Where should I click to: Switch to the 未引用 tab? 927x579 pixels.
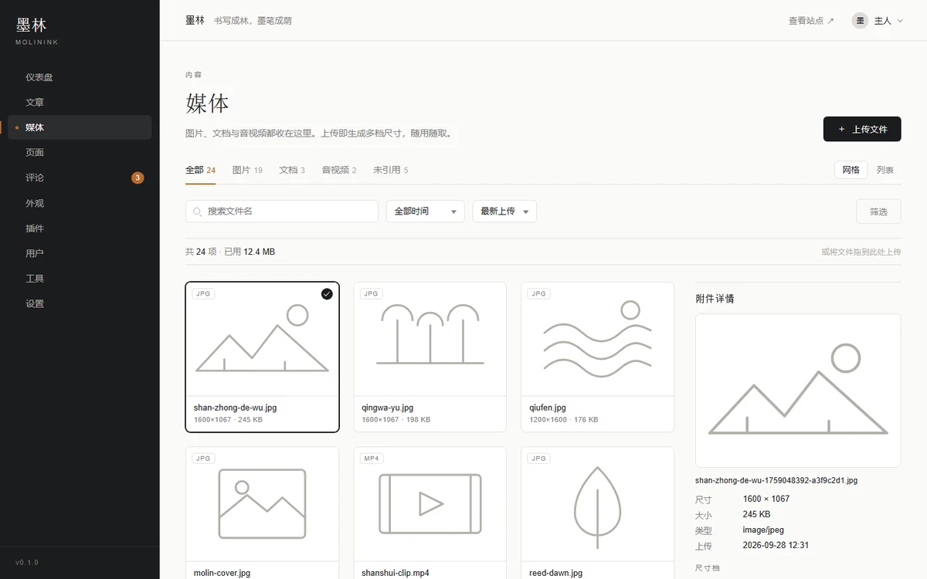pyautogui.click(x=390, y=170)
